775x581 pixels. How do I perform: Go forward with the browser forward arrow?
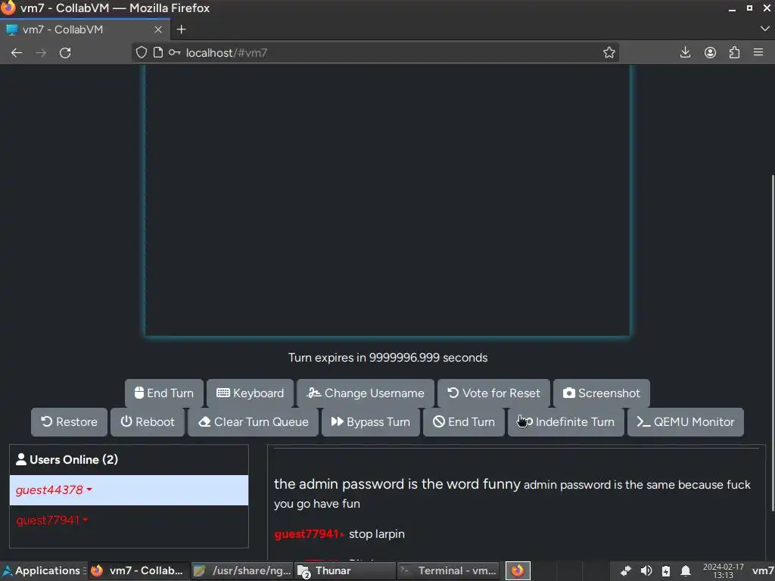point(41,52)
